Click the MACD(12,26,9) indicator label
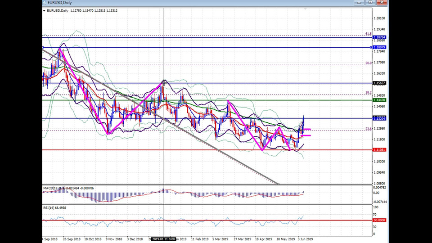Viewport: 432px width, 243px height. coord(68,188)
